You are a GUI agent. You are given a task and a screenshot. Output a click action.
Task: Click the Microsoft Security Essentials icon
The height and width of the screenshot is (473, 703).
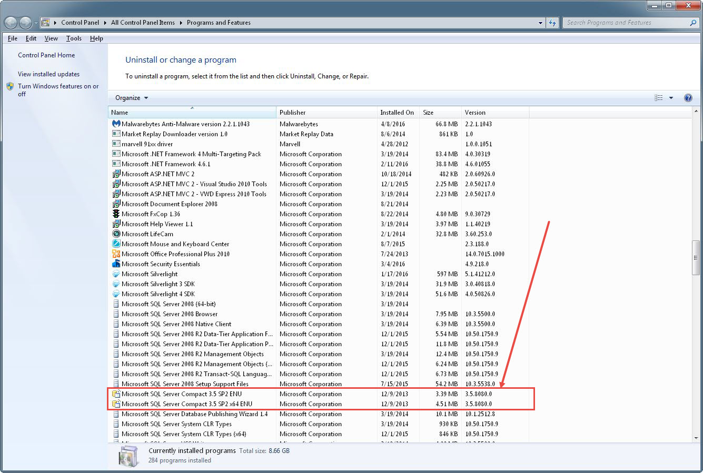click(x=116, y=264)
